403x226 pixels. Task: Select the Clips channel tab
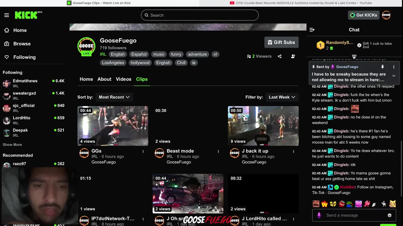142,79
